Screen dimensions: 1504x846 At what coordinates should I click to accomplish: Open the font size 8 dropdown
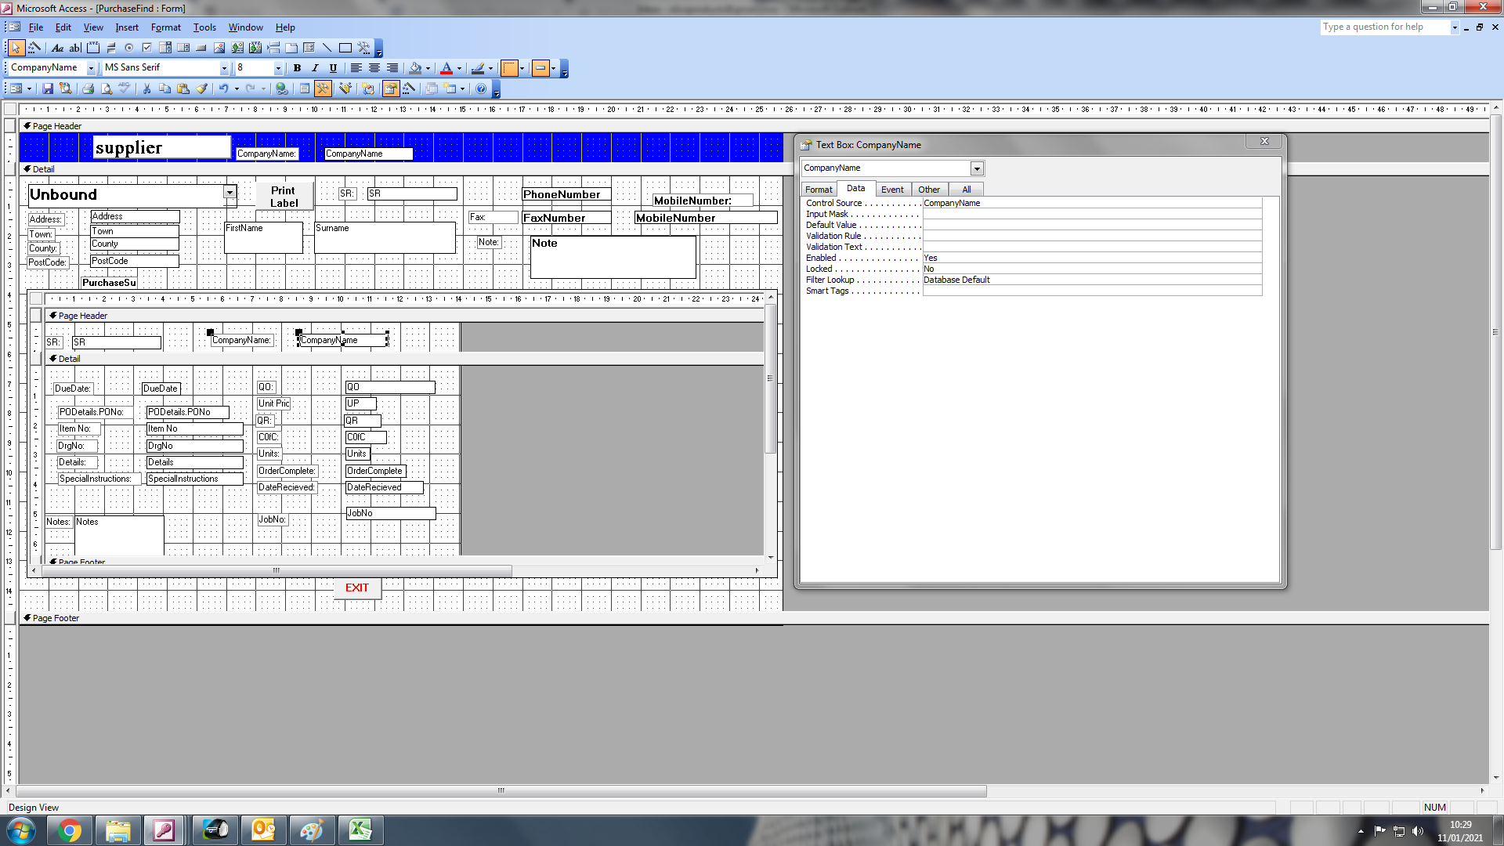point(277,68)
